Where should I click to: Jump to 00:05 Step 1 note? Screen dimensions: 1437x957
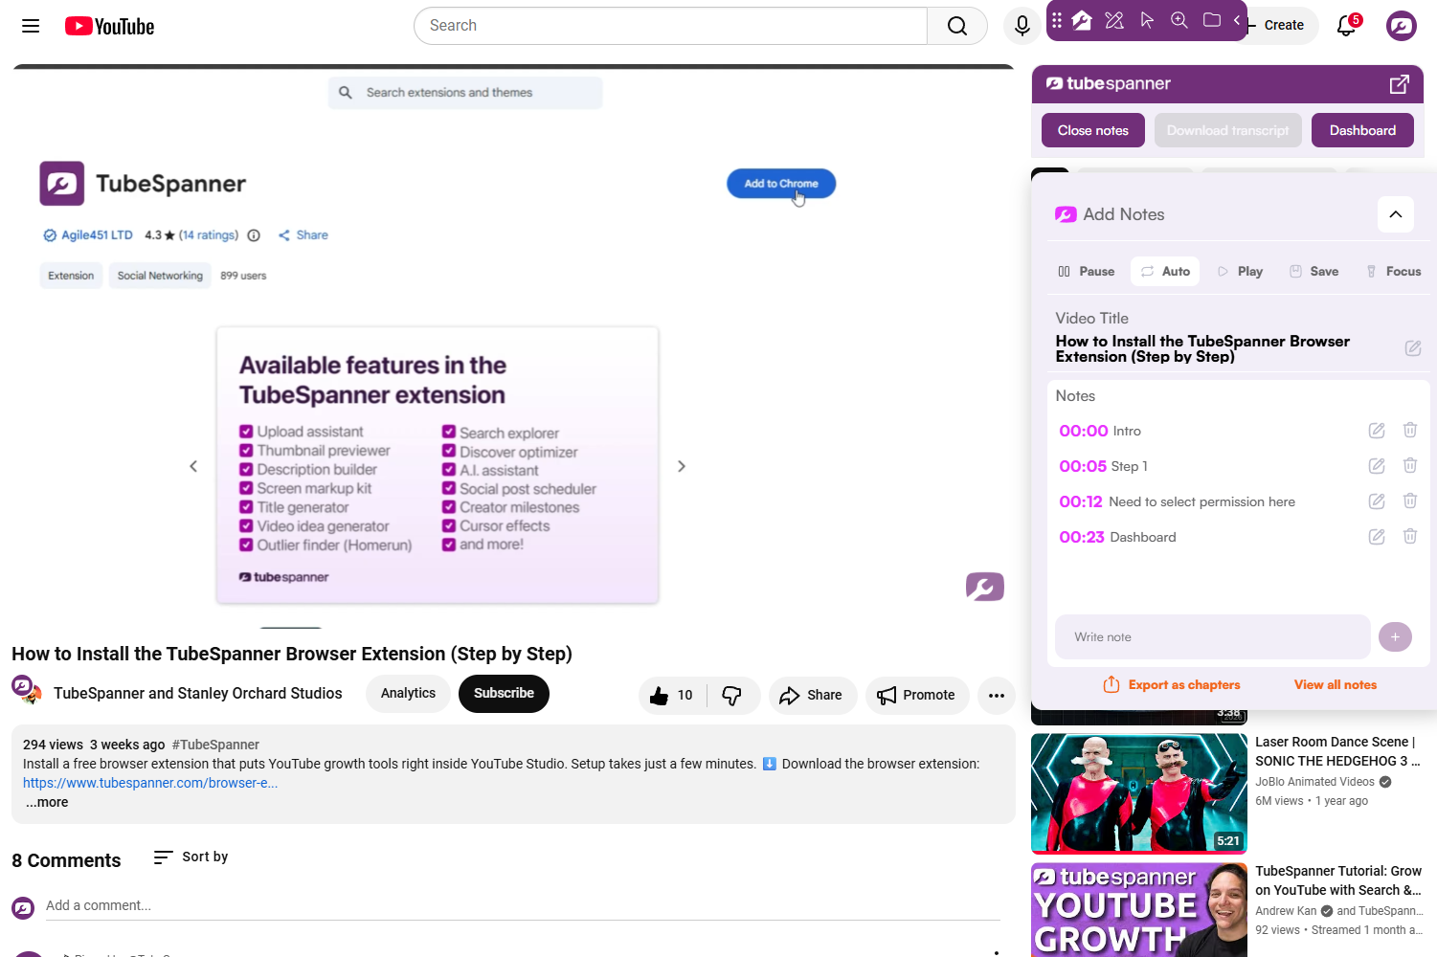[1083, 466]
